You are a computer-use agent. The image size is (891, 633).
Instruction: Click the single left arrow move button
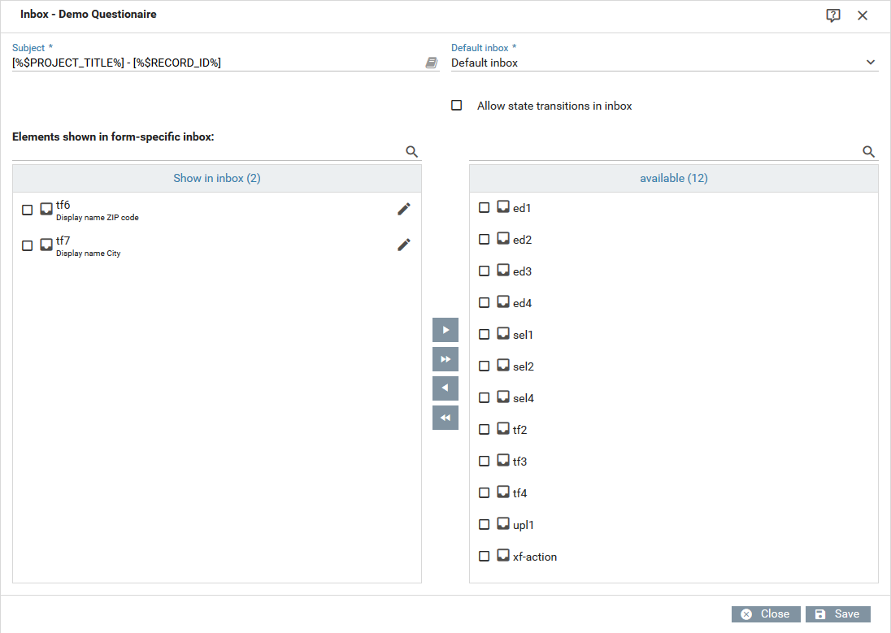[445, 388]
